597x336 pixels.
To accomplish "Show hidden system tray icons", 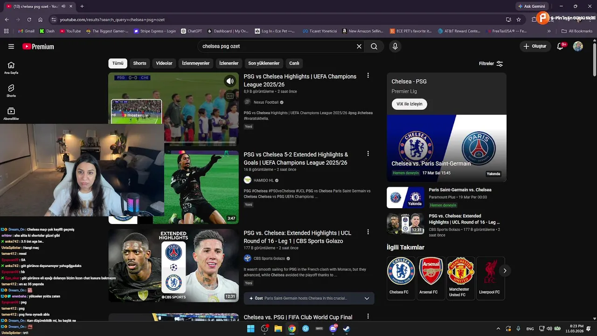I will coord(498,329).
